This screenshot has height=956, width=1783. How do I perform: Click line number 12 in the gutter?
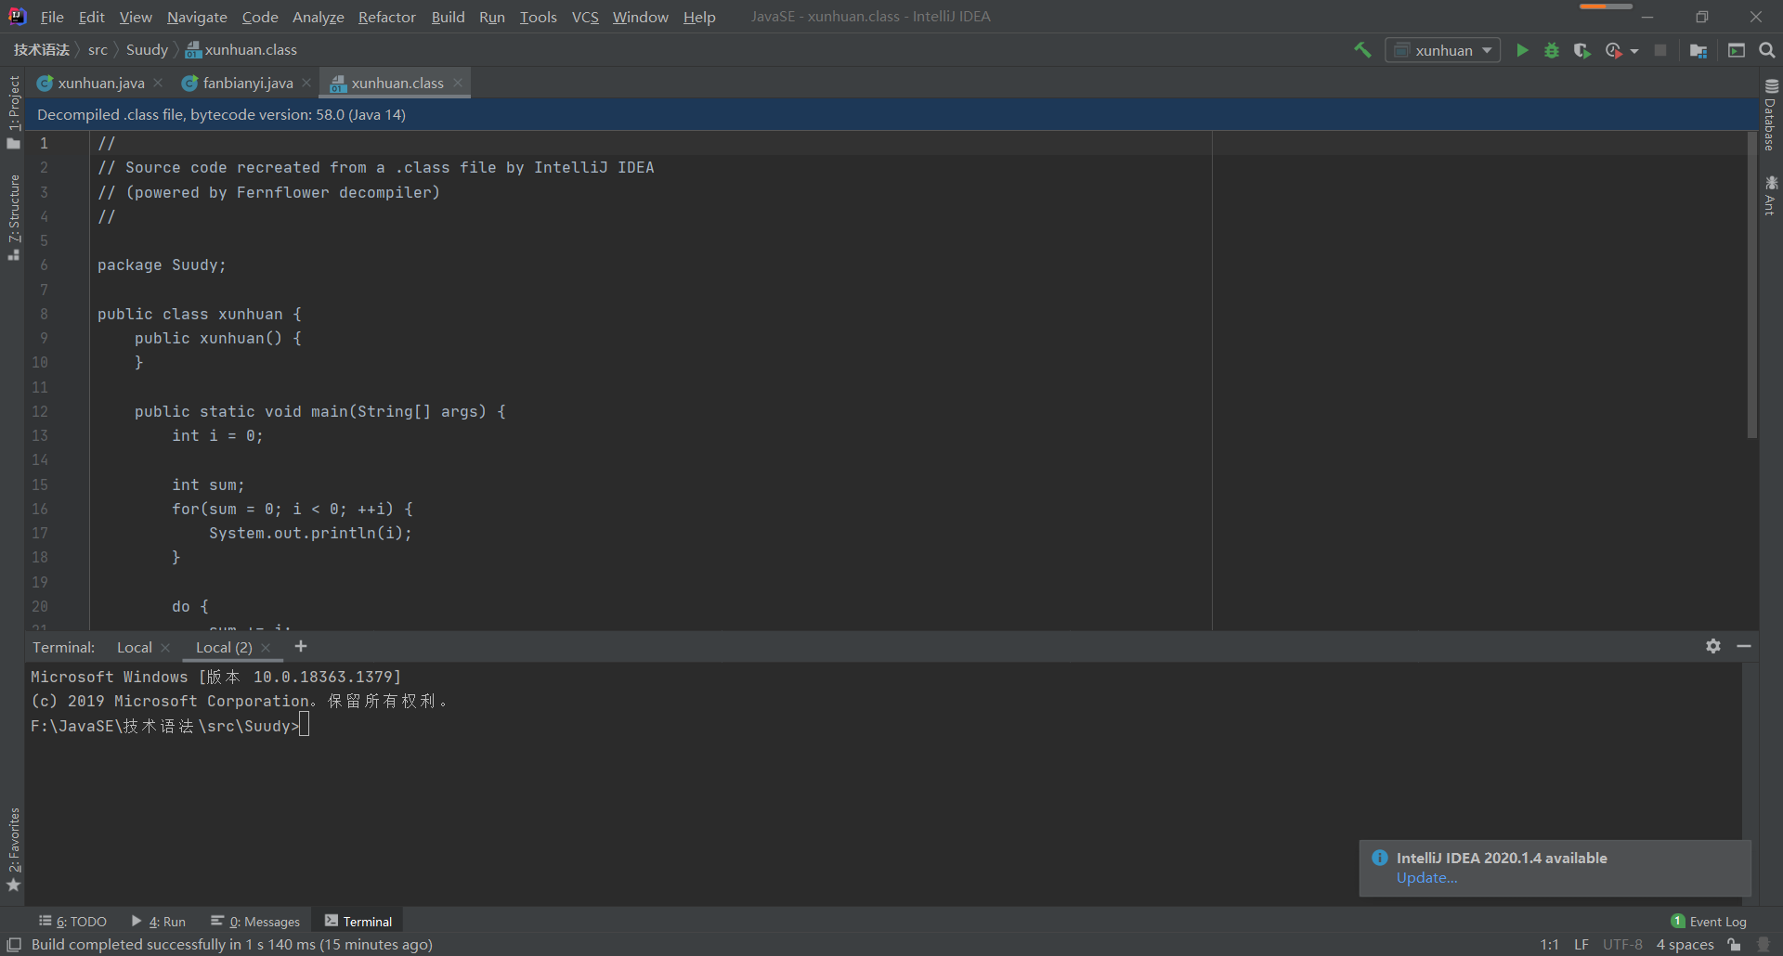pyautogui.click(x=40, y=411)
